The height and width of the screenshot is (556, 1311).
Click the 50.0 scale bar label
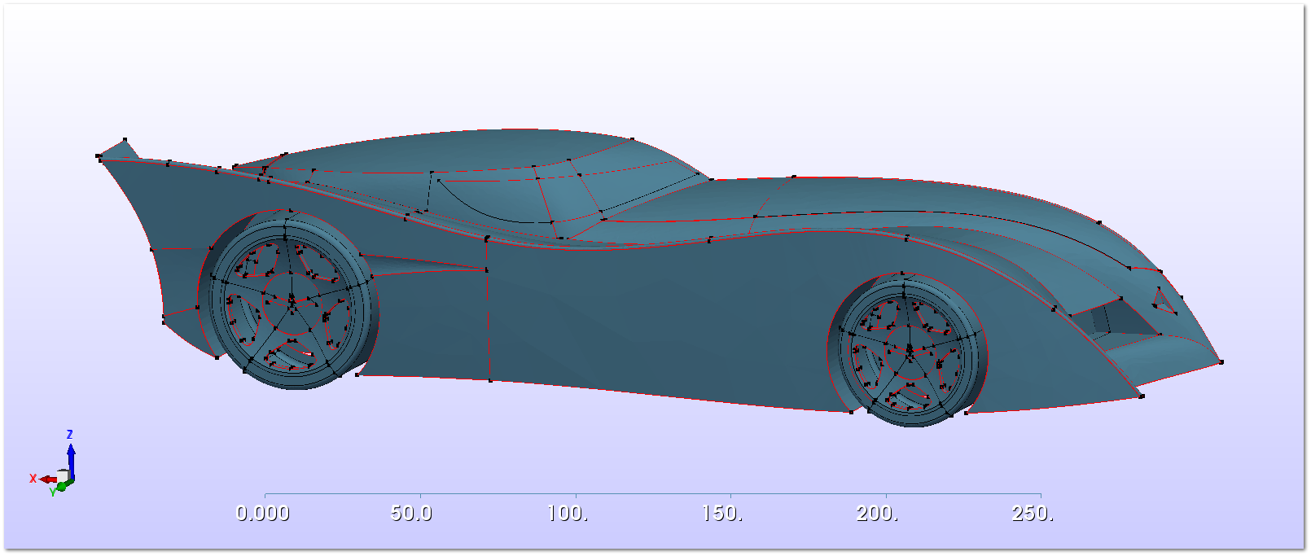(x=411, y=514)
